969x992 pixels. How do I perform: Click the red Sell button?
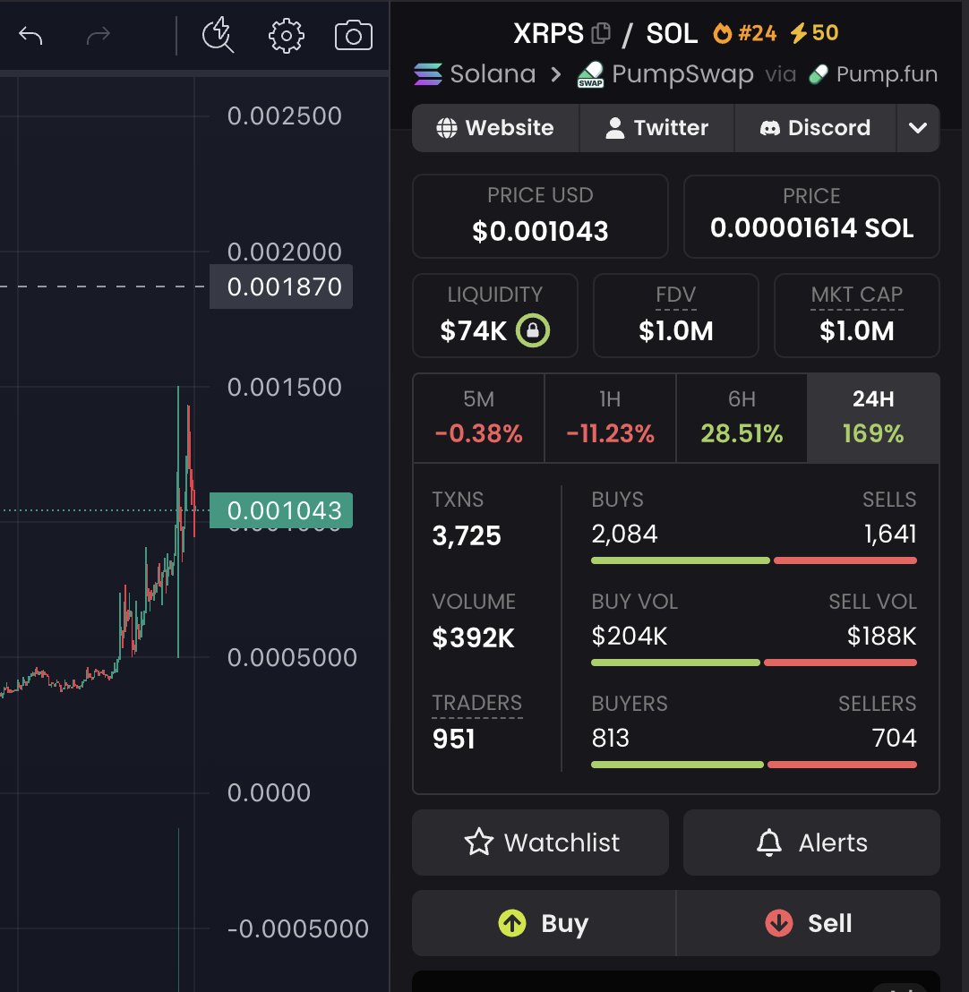click(808, 923)
